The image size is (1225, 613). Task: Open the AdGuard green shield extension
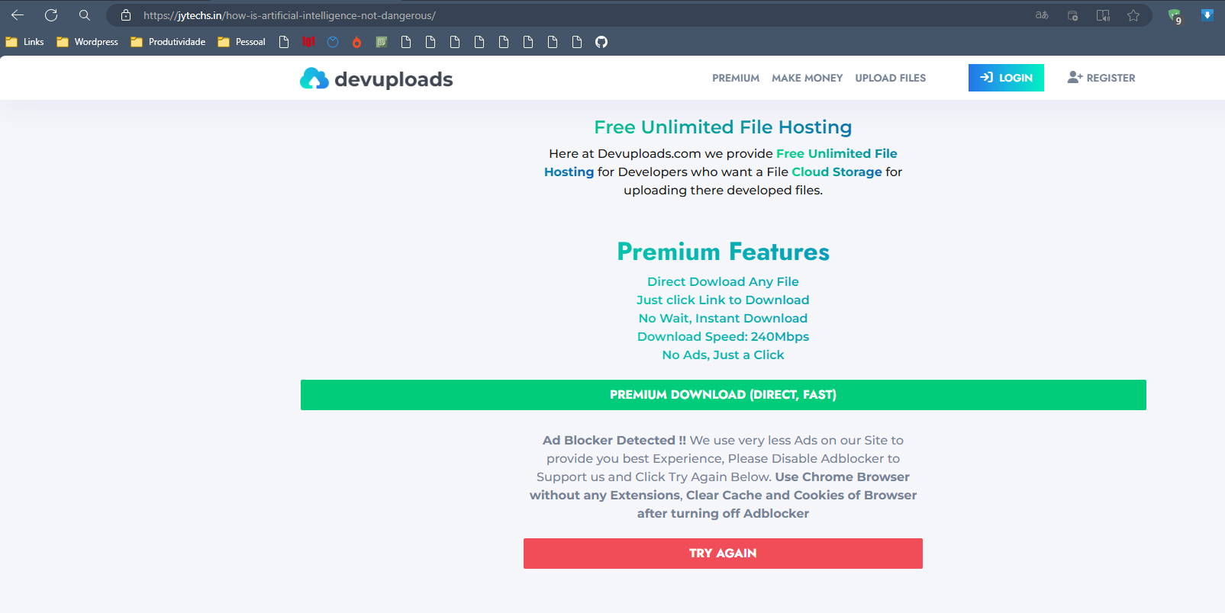click(x=1175, y=16)
